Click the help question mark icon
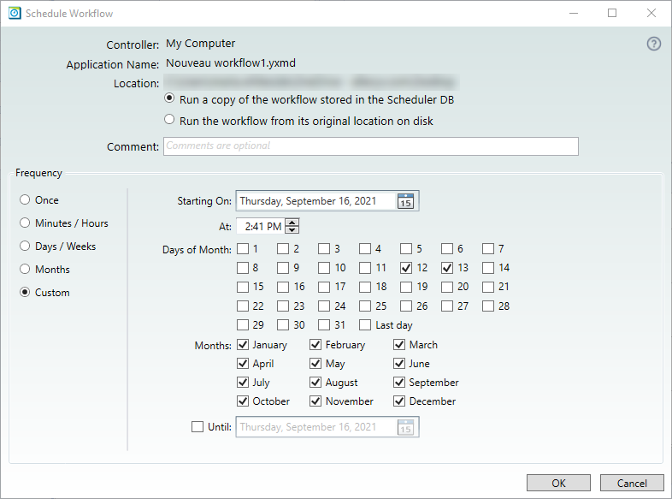Image resolution: width=672 pixels, height=499 pixels. (x=654, y=45)
